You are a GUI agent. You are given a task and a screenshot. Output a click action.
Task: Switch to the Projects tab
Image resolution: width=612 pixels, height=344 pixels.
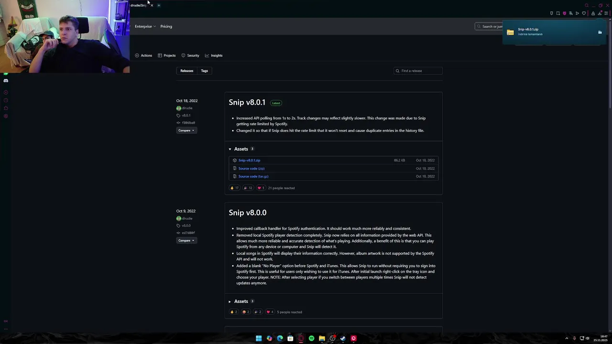click(x=167, y=55)
